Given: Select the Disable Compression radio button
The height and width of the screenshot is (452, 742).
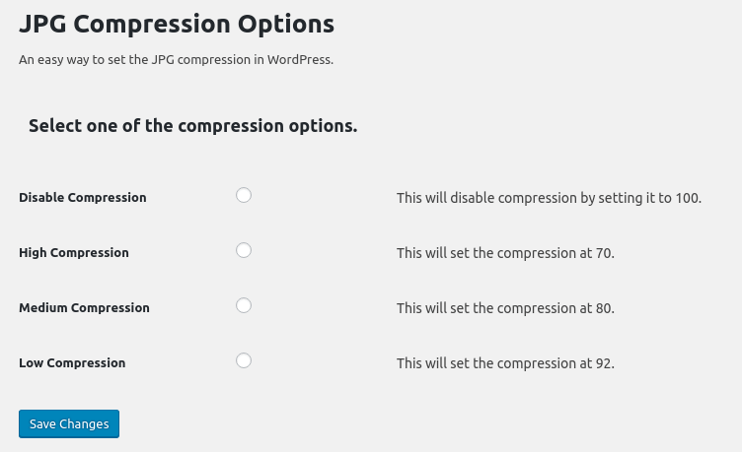Looking at the screenshot, I should [x=244, y=195].
